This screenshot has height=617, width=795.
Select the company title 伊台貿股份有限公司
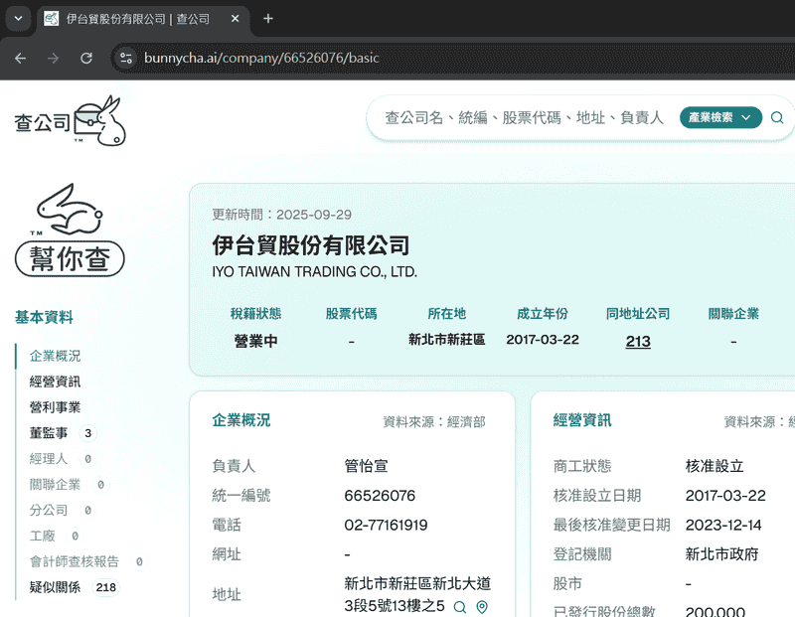[311, 245]
